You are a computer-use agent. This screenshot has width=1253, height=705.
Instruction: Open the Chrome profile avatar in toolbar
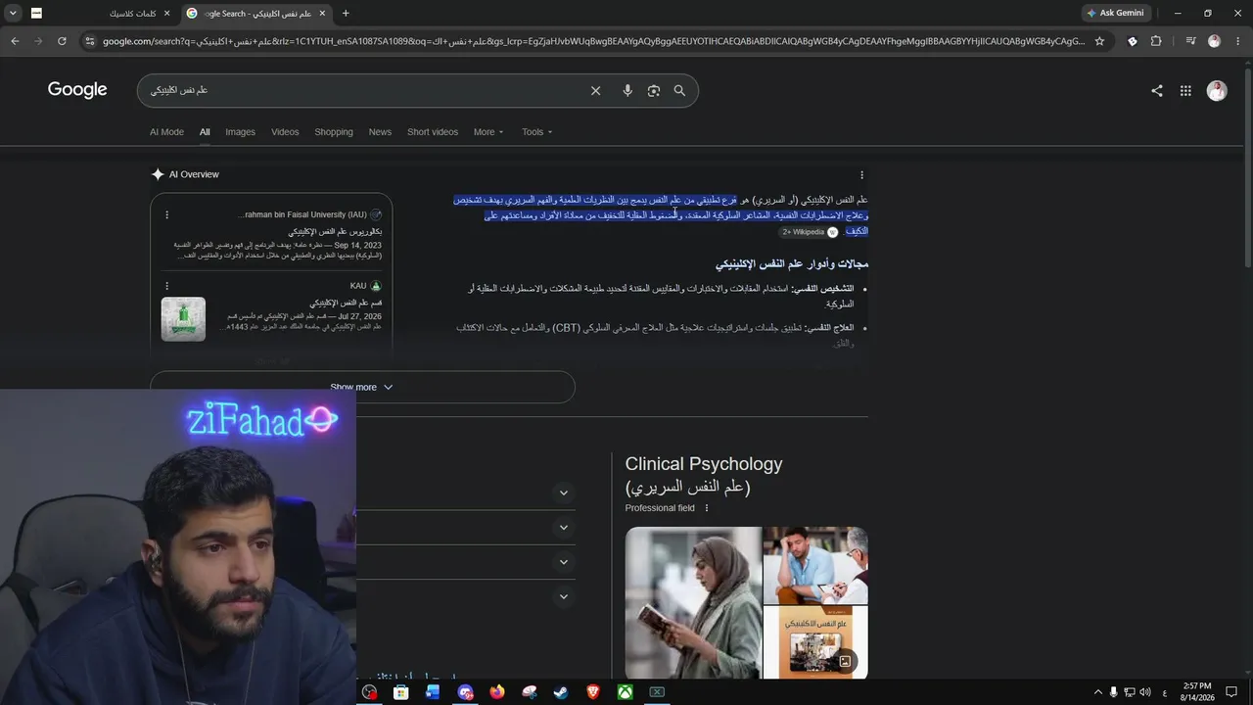click(1215, 41)
